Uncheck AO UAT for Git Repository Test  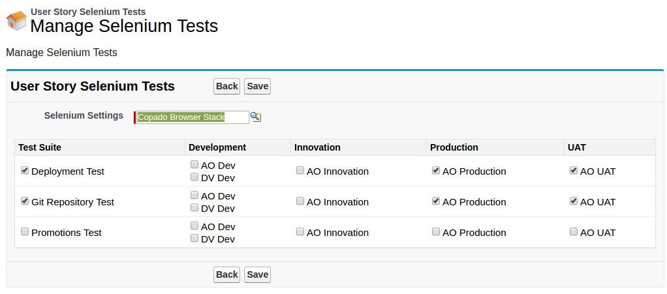(574, 201)
